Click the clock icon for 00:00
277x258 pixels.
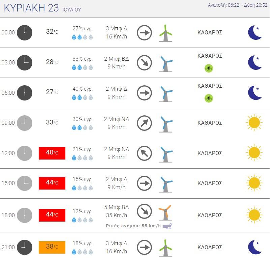[x=25, y=33]
